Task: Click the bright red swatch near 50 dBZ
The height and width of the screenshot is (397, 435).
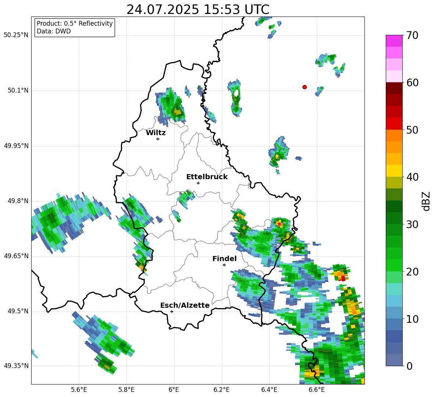Action: 394,123
